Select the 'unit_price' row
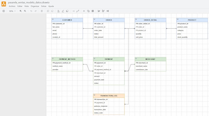 [x=150, y=37]
